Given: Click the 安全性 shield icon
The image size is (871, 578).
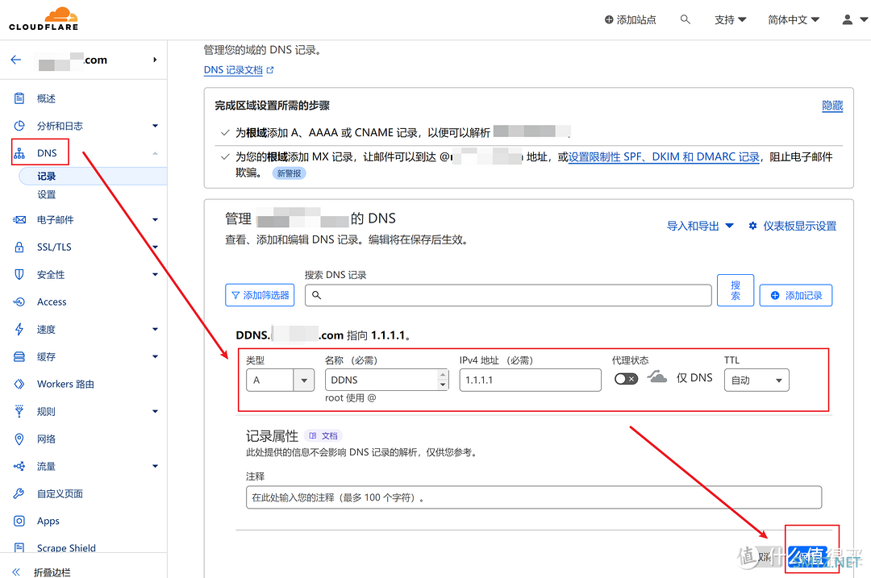Looking at the screenshot, I should point(19,274).
